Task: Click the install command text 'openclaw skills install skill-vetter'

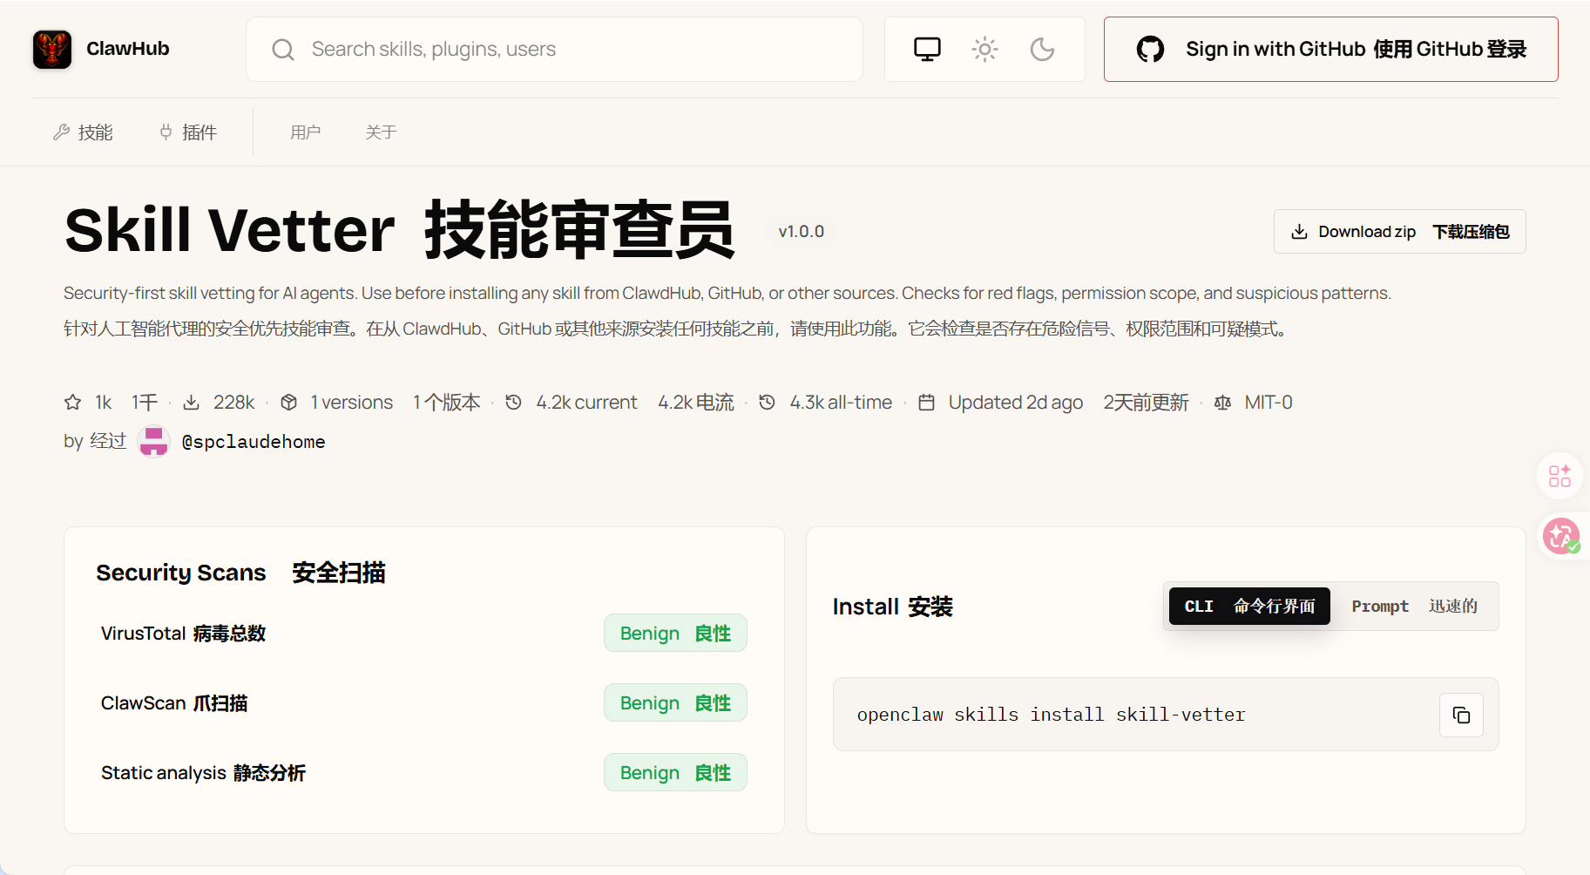Action: click(x=1051, y=716)
